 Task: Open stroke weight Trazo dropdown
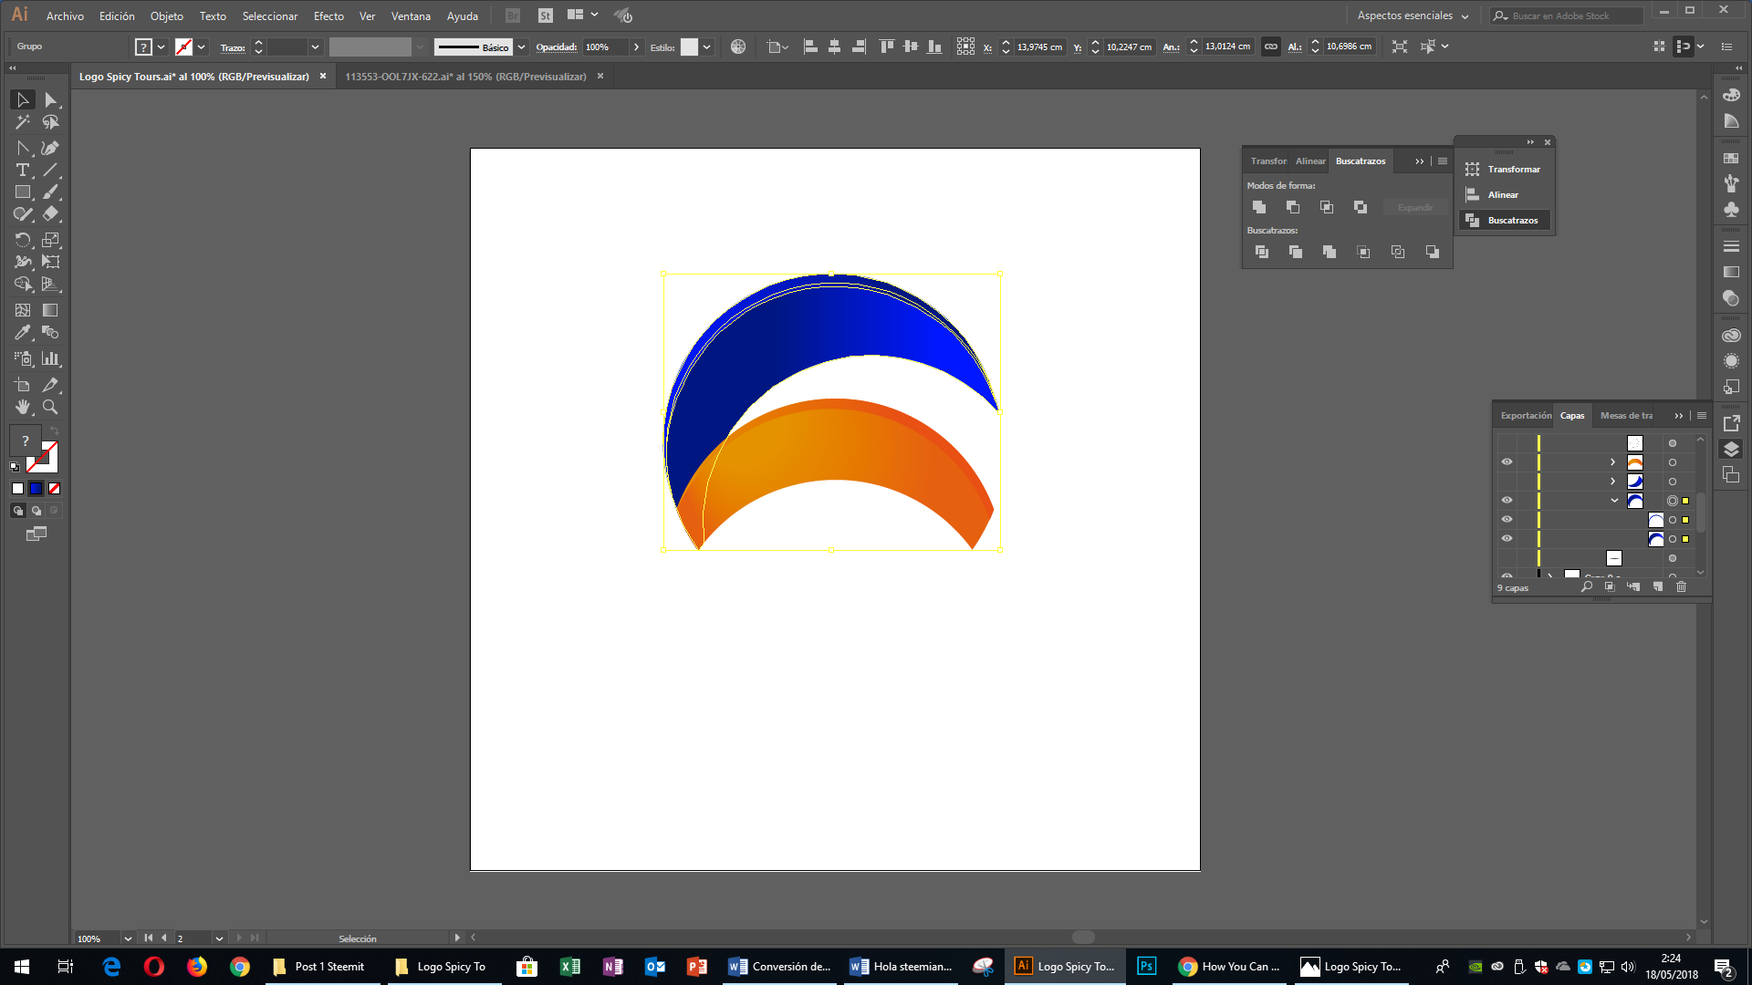point(315,47)
